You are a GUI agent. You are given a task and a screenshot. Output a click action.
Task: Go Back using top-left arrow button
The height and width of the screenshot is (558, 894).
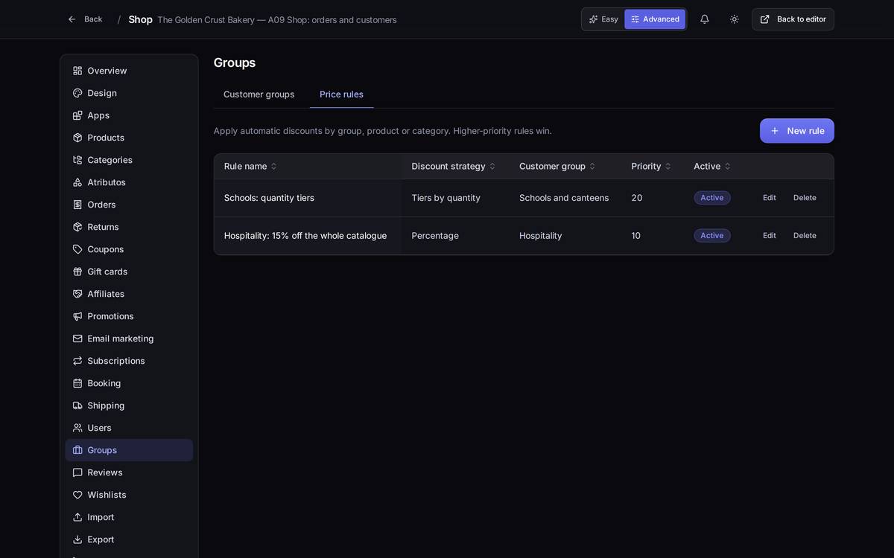click(85, 19)
